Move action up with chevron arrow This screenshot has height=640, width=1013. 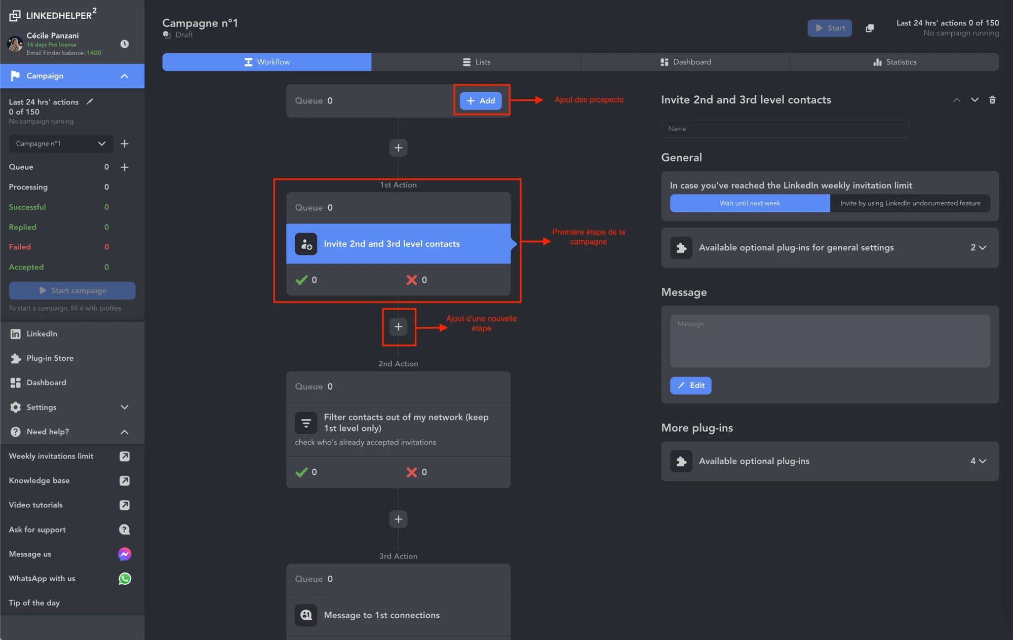click(x=957, y=100)
